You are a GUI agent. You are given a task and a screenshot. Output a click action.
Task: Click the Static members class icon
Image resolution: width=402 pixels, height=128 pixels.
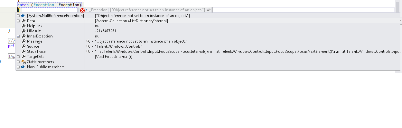23,62
